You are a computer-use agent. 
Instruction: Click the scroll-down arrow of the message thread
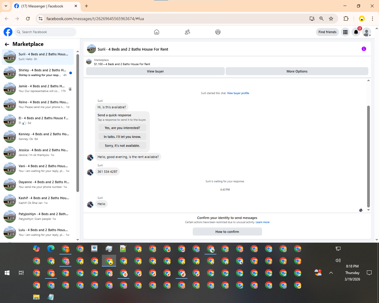pos(368,210)
